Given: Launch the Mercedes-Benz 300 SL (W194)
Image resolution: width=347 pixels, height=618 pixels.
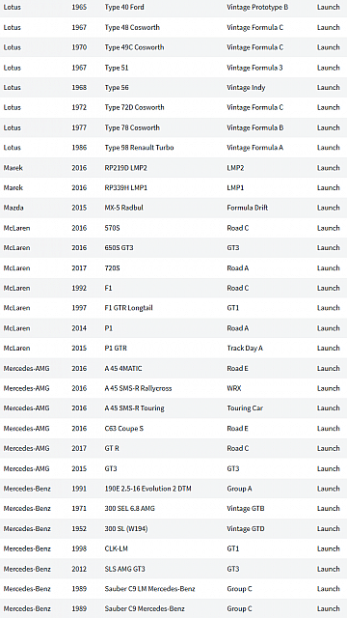Looking at the screenshot, I should click(x=328, y=528).
